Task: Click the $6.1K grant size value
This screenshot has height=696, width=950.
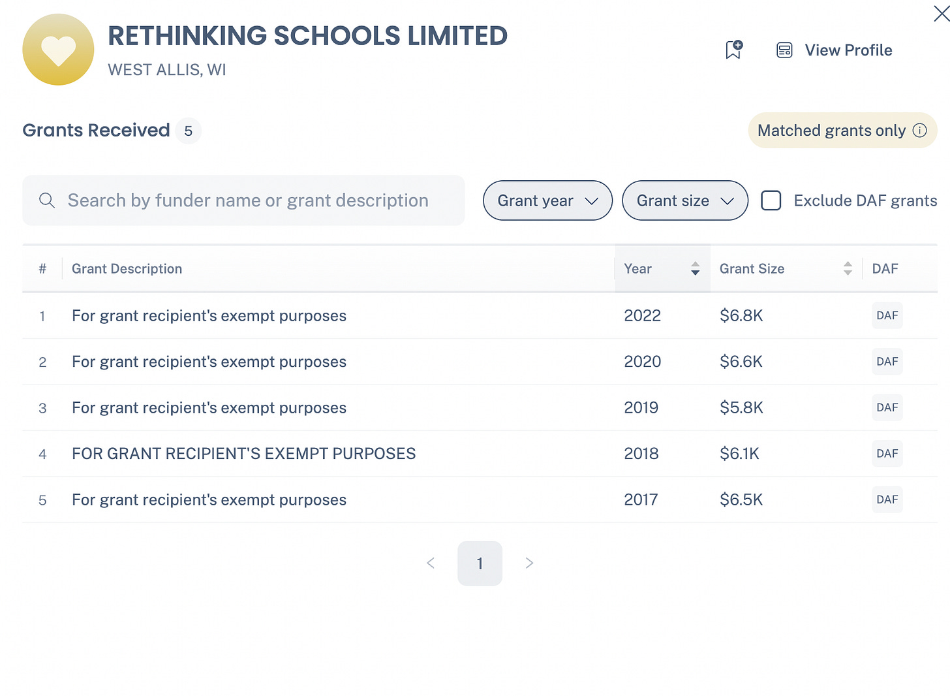Action: pyautogui.click(x=739, y=454)
